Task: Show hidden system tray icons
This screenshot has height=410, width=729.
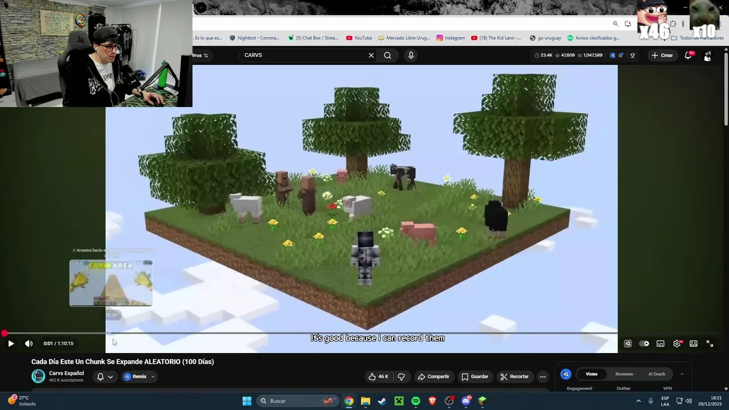Action: [x=638, y=401]
